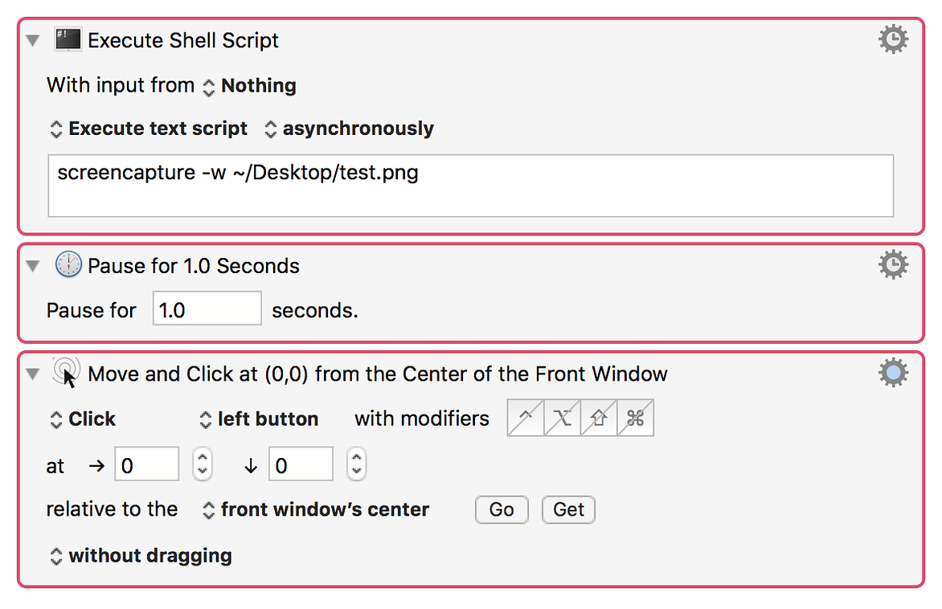Toggle the Control modifier key
This screenshot has height=609, width=942.
coord(526,419)
